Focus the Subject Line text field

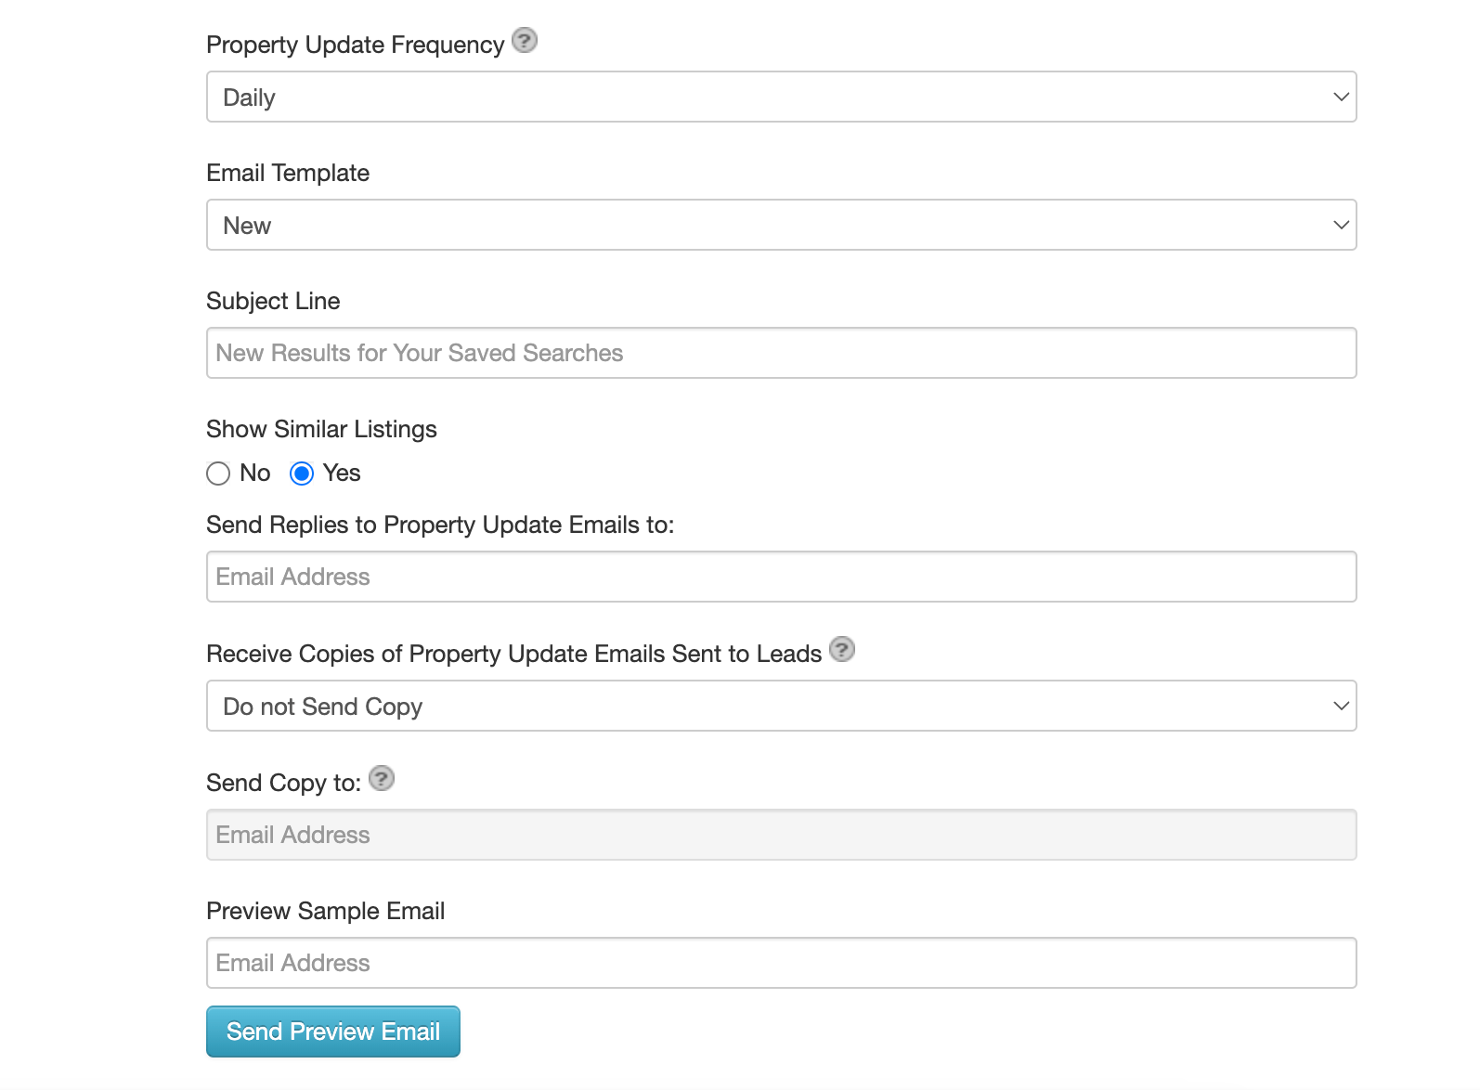tap(781, 353)
